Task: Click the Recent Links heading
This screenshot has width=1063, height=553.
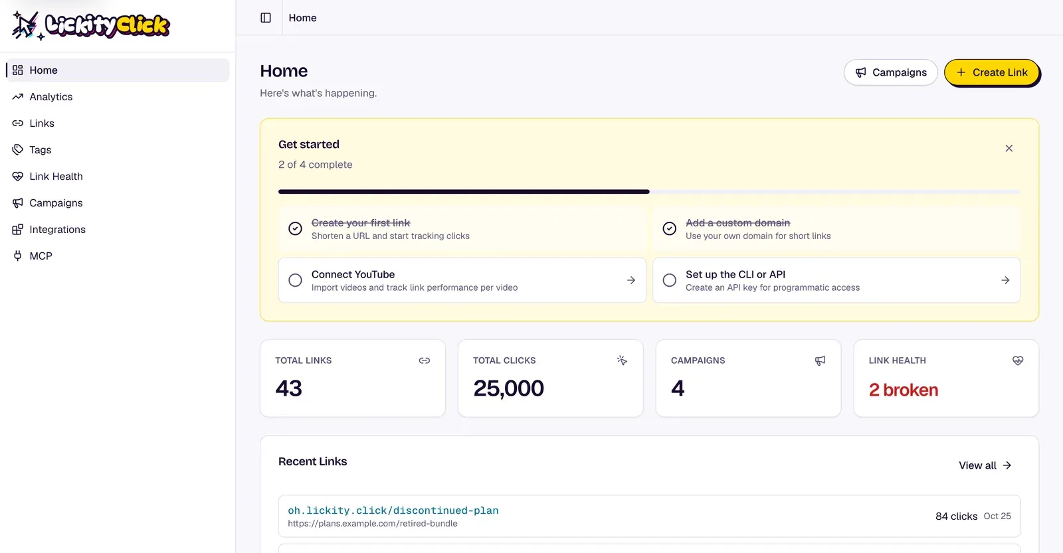Action: tap(313, 461)
